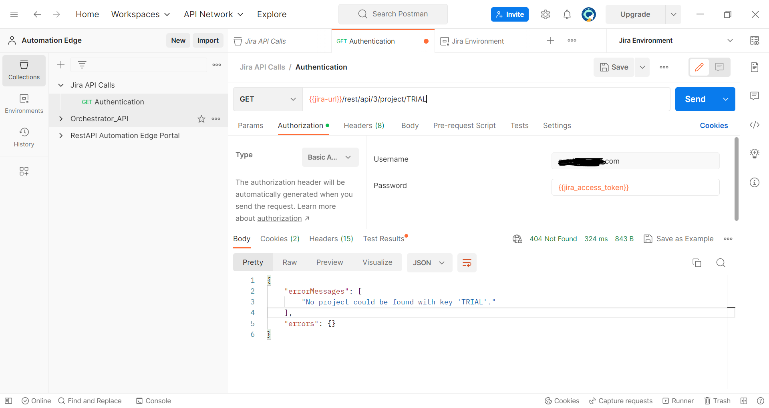Screen dimensions: 769x408
Task: Switch to the documentation comment view toggle
Action: pos(719,67)
